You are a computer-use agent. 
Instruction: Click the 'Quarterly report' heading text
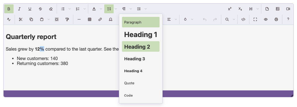pos(31,37)
